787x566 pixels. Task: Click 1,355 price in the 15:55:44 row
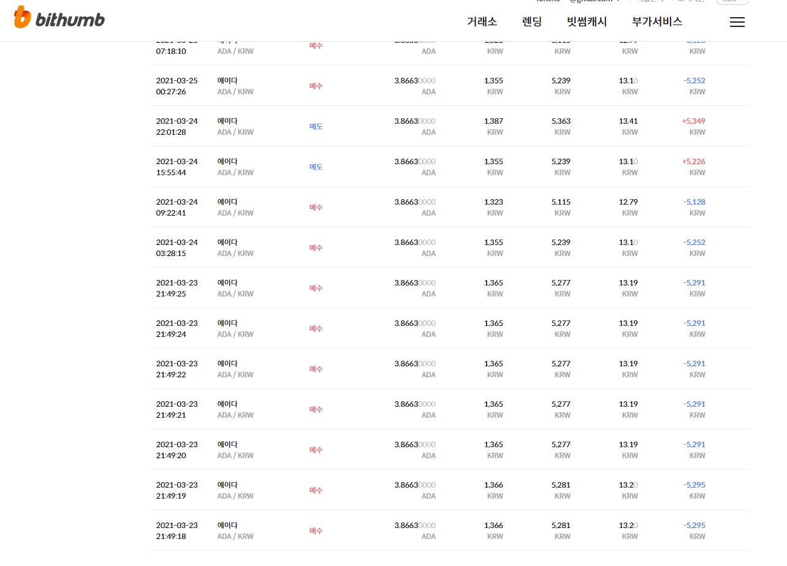point(493,162)
